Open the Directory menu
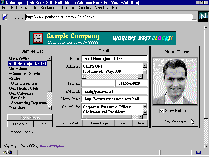The width and height of the screenshot is (209, 157). pyautogui.click(x=85, y=8)
